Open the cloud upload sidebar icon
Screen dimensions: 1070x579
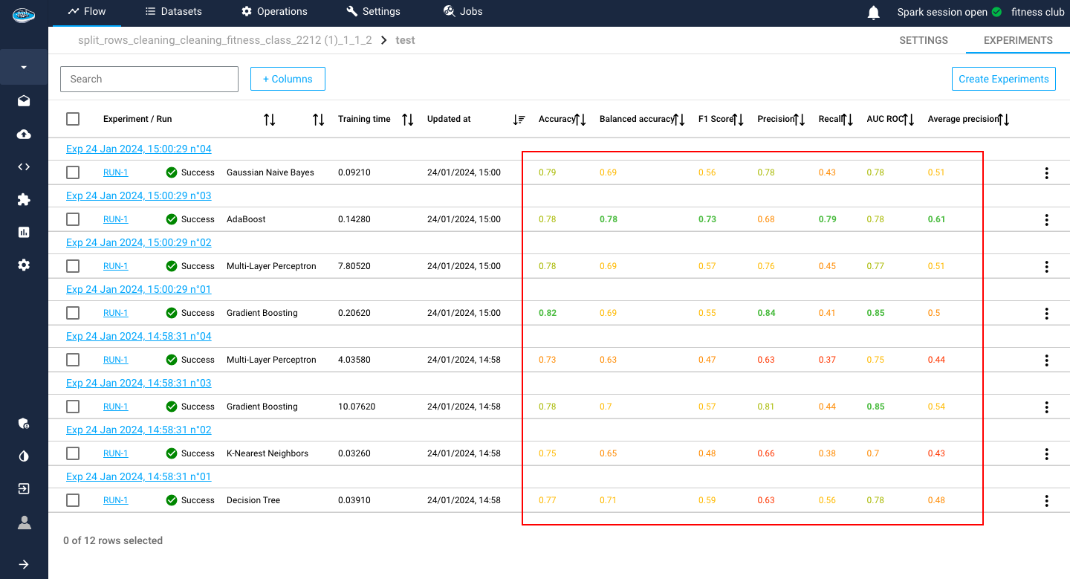(24, 134)
